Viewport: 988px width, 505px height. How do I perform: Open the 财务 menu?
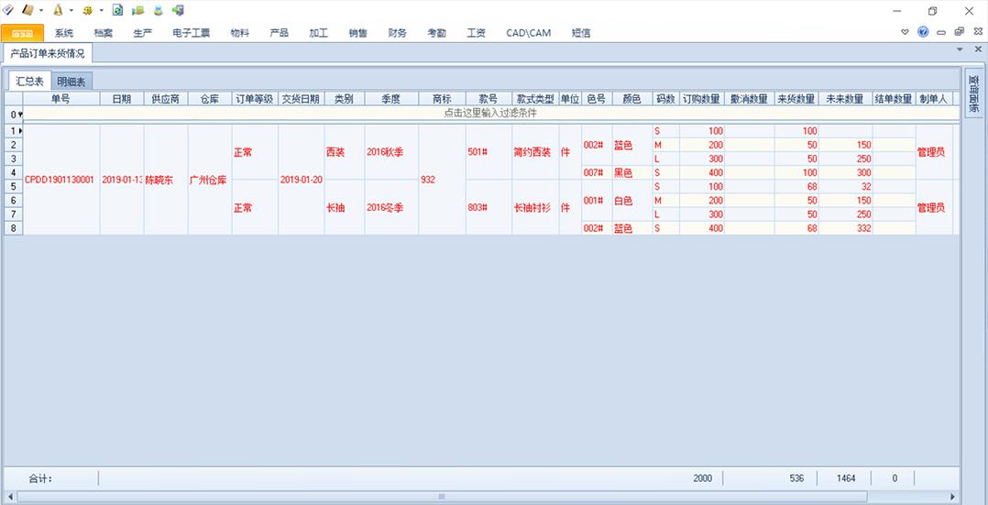click(x=397, y=33)
